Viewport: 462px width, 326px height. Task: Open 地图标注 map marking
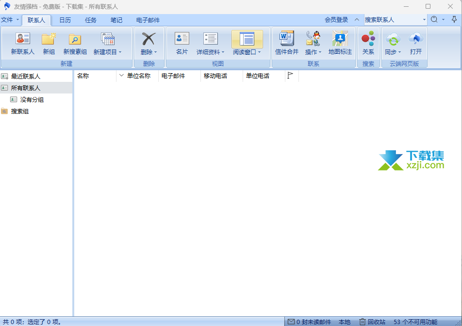point(340,44)
